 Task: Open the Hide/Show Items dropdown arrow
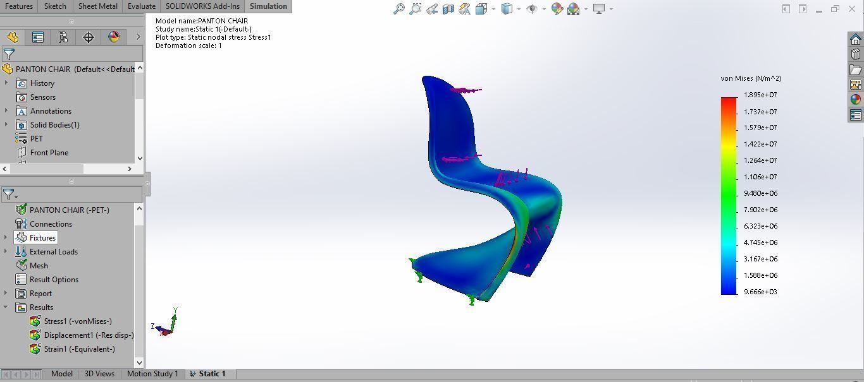[x=544, y=9]
